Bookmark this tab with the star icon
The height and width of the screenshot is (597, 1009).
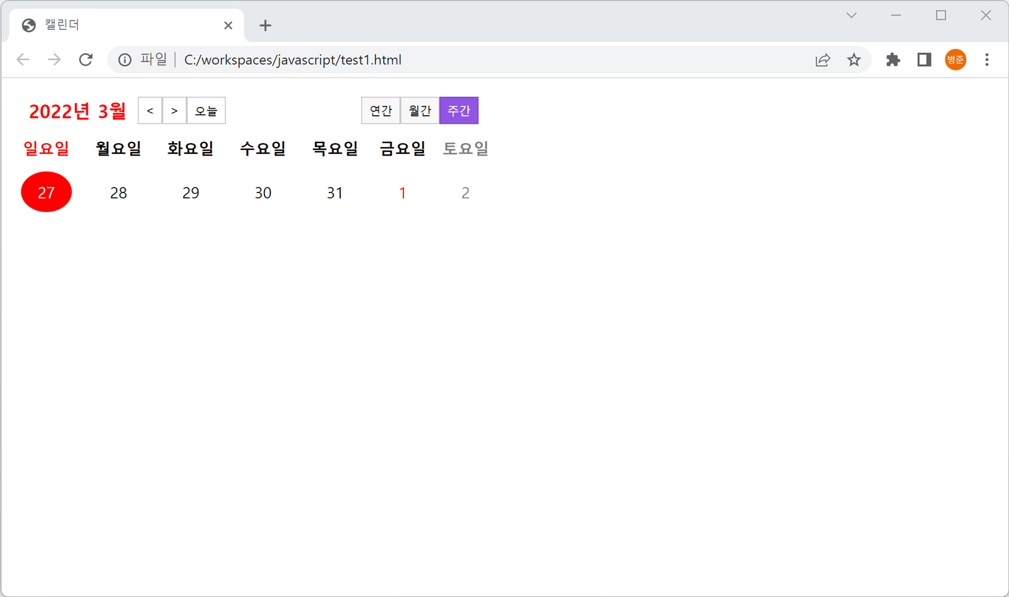pos(854,60)
